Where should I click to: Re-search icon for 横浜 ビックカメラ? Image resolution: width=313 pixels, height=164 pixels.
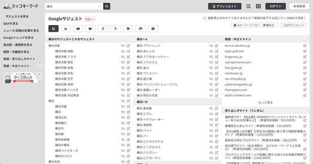click(x=211, y=147)
